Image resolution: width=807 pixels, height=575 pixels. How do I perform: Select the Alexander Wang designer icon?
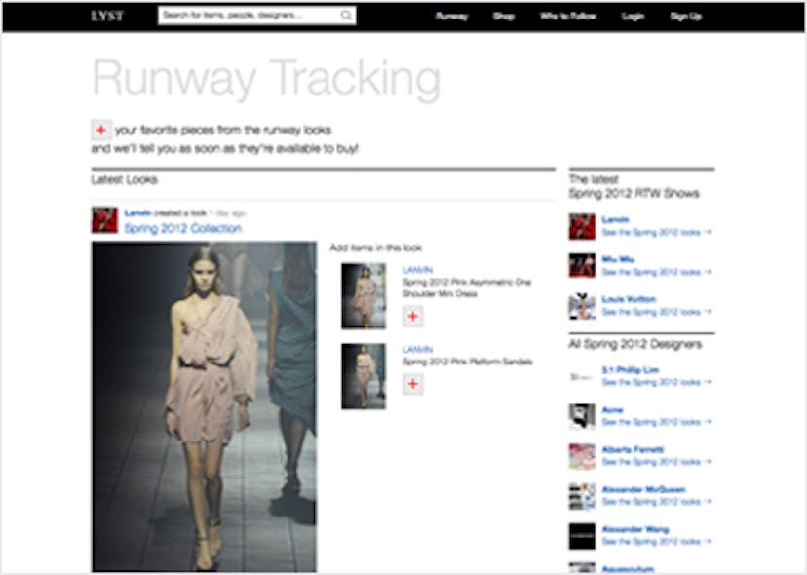(x=582, y=536)
